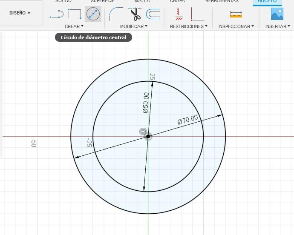Image resolution: width=294 pixels, height=235 pixels.
Task: Open the Measure ruler tool
Action: [x=236, y=14]
